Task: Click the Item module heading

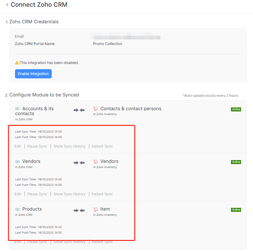Action: click(x=105, y=209)
